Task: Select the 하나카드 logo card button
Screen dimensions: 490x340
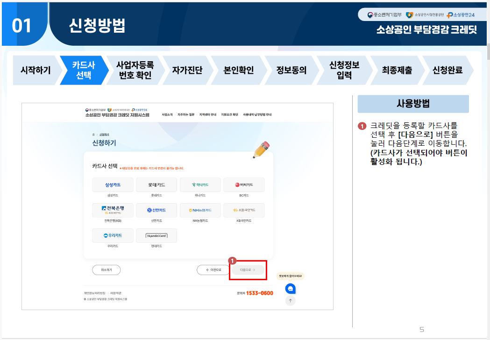Action: coord(200,184)
